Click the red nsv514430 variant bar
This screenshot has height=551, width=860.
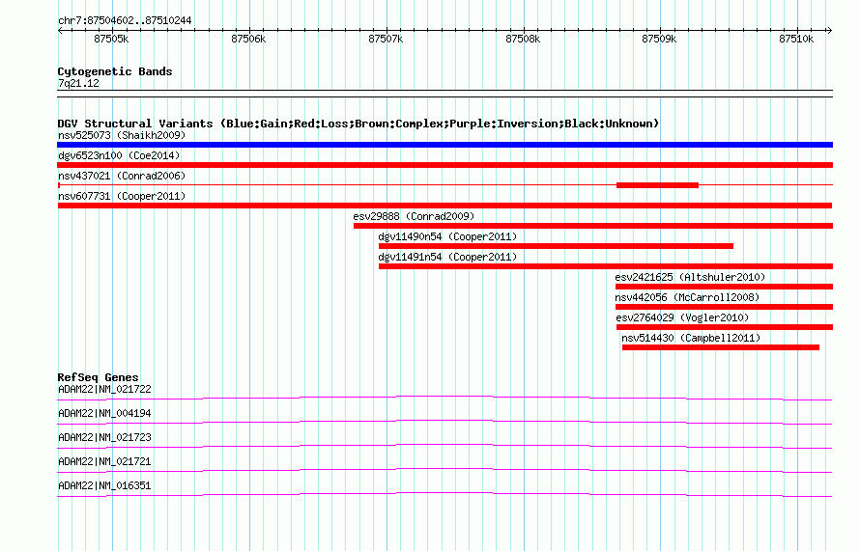[x=721, y=347]
